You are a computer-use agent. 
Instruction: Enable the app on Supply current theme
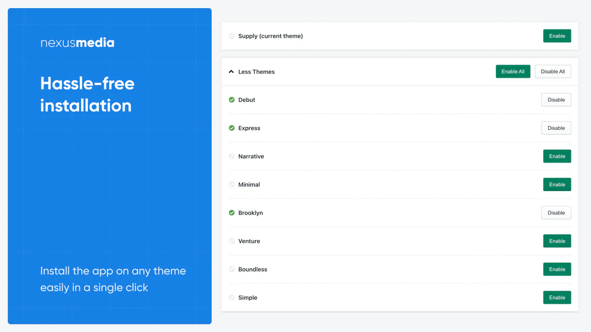[557, 36]
